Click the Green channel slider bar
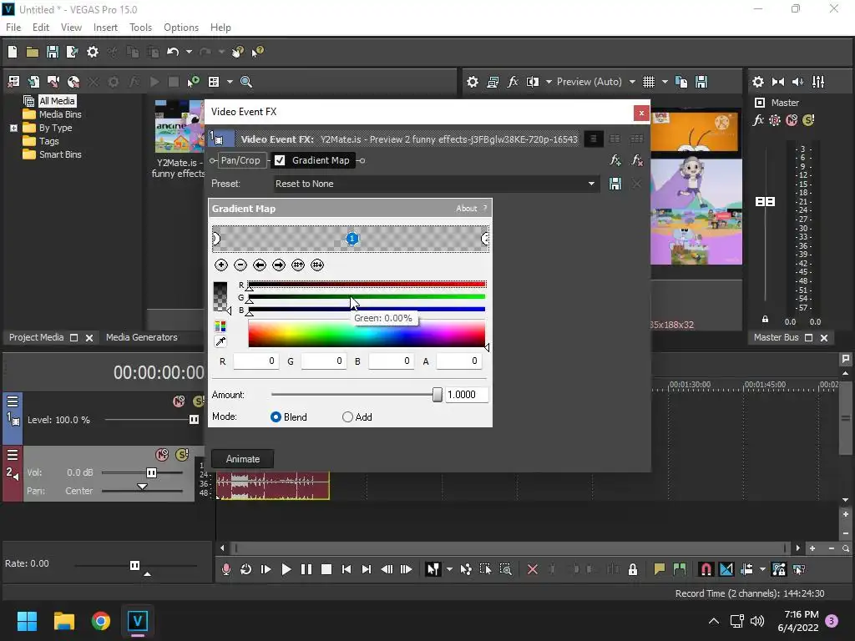Image resolution: width=855 pixels, height=641 pixels. [x=367, y=297]
